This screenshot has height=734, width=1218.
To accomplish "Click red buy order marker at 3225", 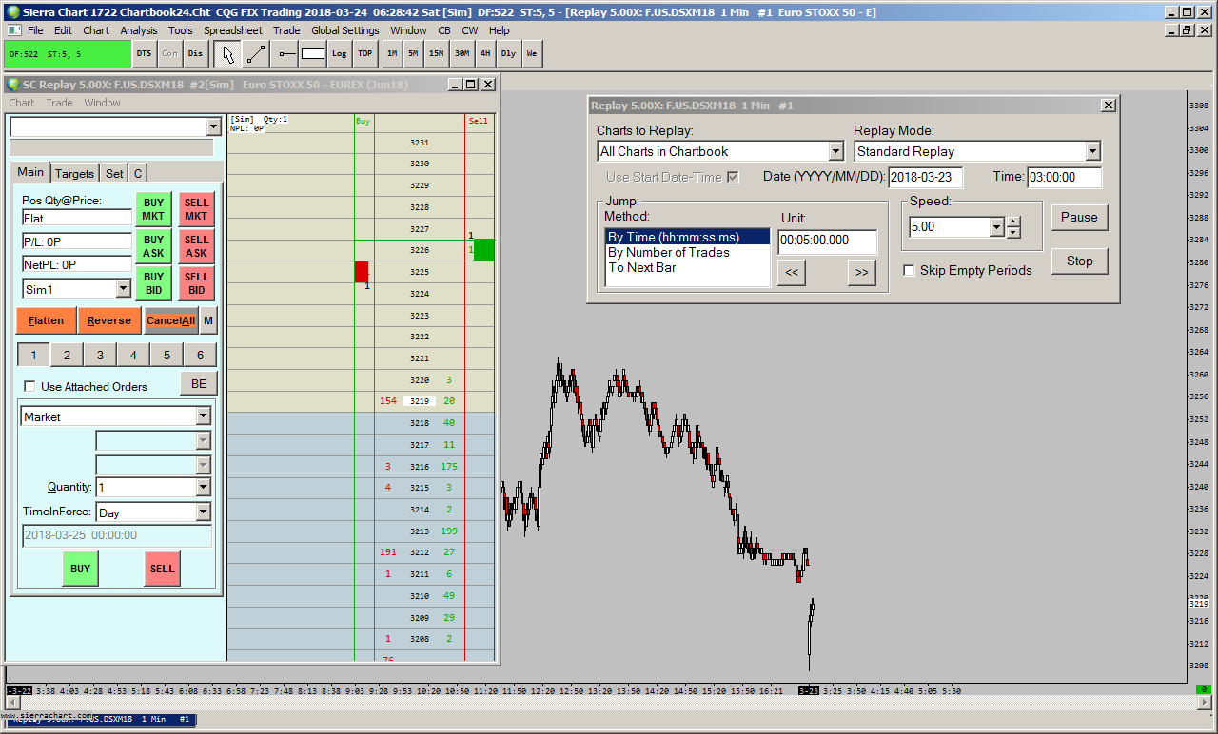I will 362,272.
